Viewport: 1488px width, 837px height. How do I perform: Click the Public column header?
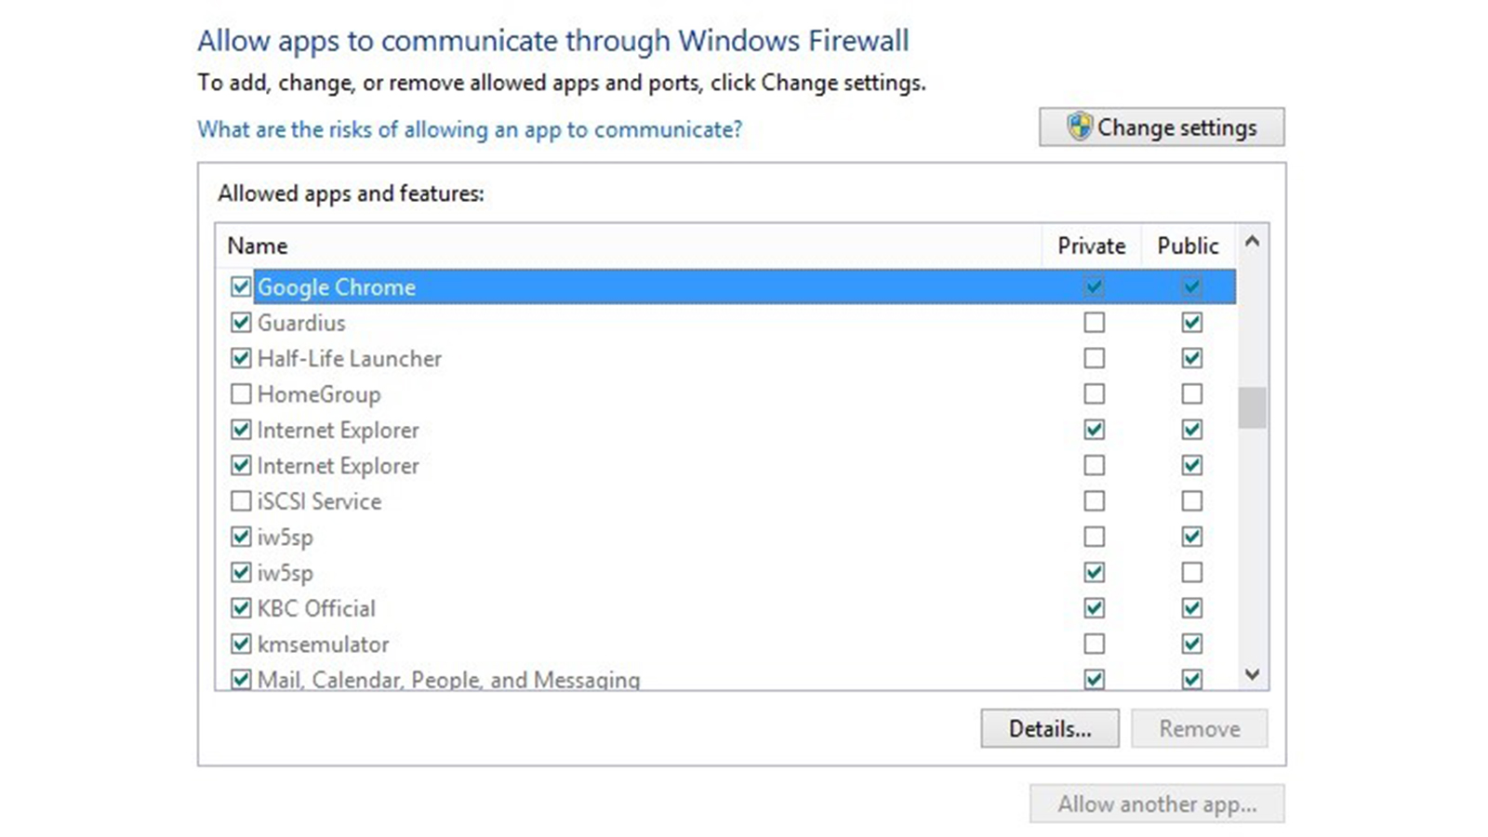click(x=1188, y=246)
